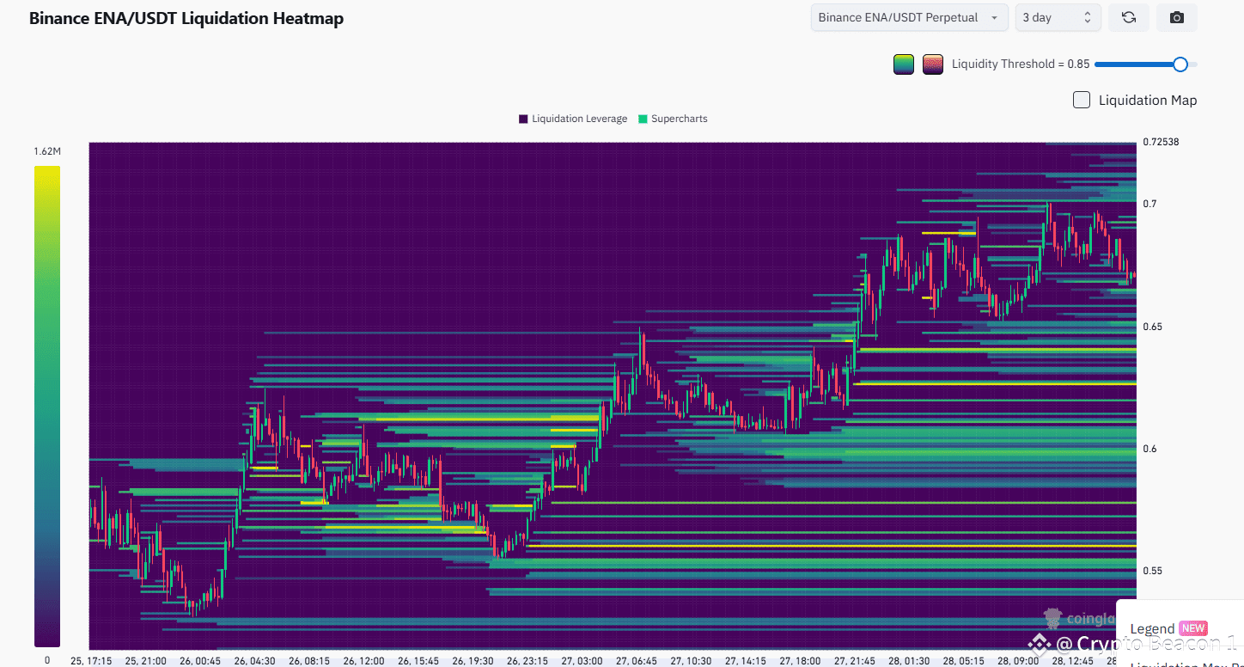Click the 0.72538 price axis label
The image size is (1244, 667).
[1162, 142]
